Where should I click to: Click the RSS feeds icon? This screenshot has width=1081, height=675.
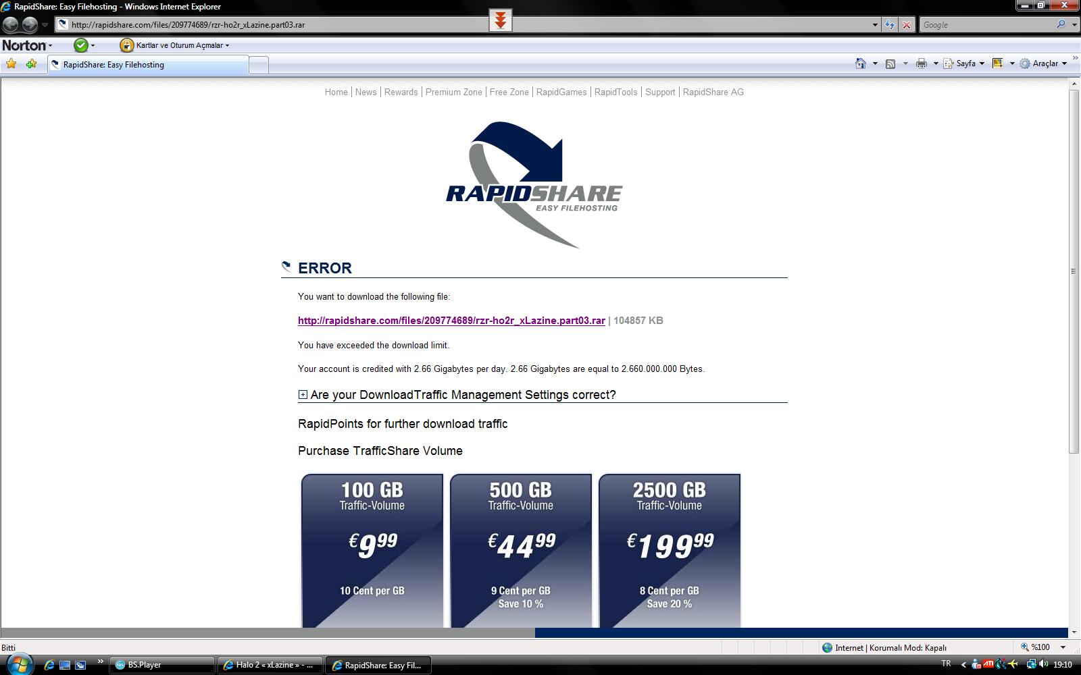click(x=890, y=63)
